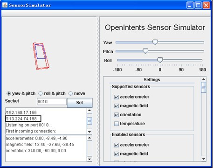Click the OpenIntents Sensor Simulator heading
This screenshot has height=168, width=213.
[155, 28]
